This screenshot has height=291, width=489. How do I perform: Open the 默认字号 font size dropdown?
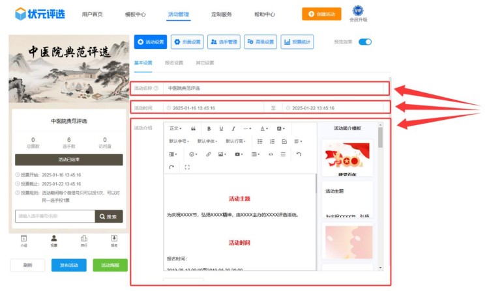[179, 141]
